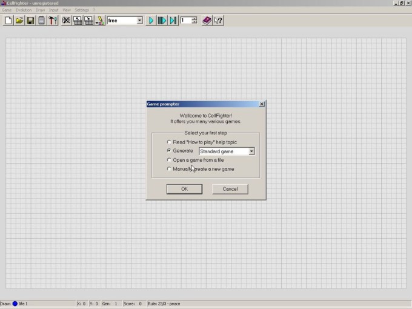Image resolution: width=412 pixels, height=309 pixels.
Task: Start evolution with the play button
Action: tap(151, 21)
